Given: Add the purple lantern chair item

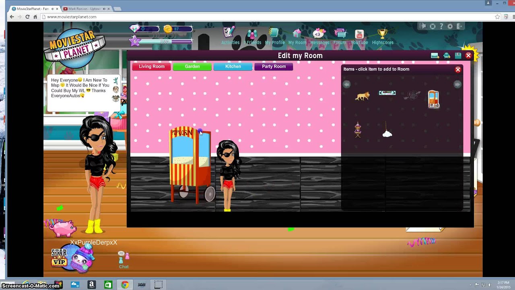Looking at the screenshot, I should coord(358,130).
